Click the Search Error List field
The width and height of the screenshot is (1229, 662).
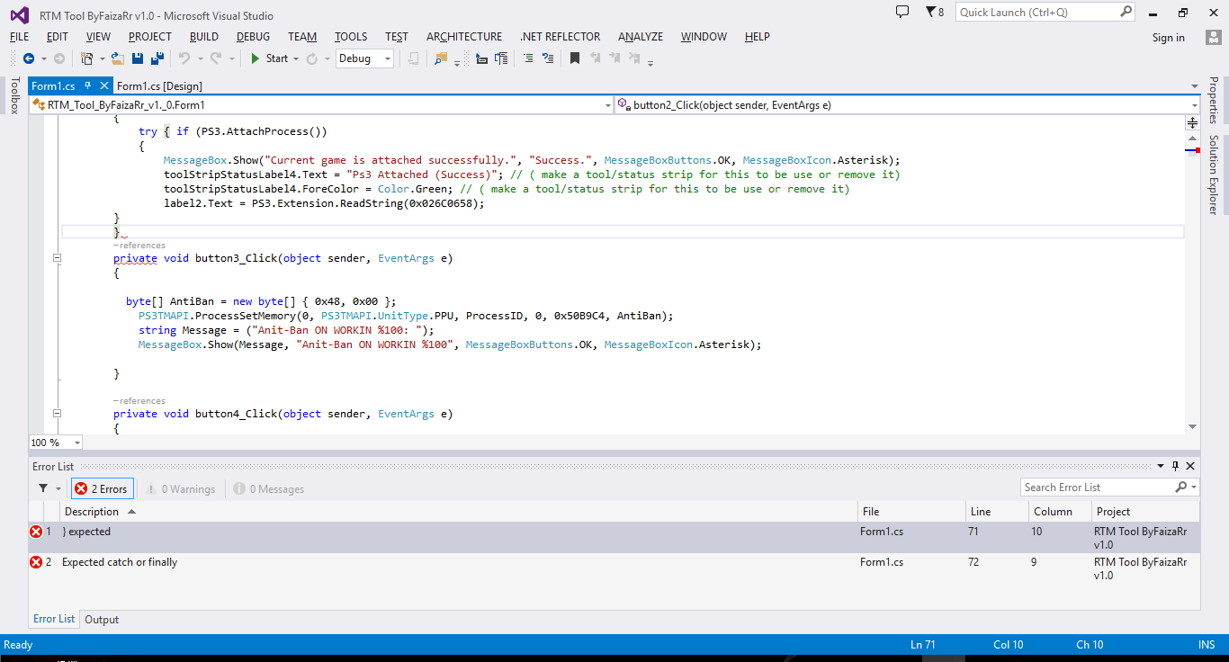coord(1096,487)
